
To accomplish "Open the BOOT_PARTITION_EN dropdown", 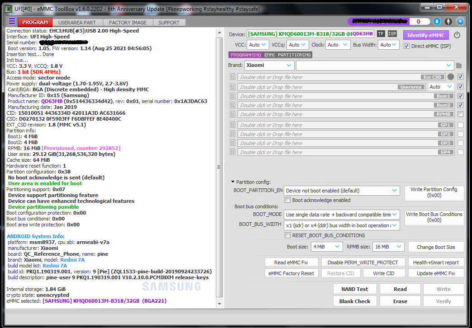I will [342, 191].
